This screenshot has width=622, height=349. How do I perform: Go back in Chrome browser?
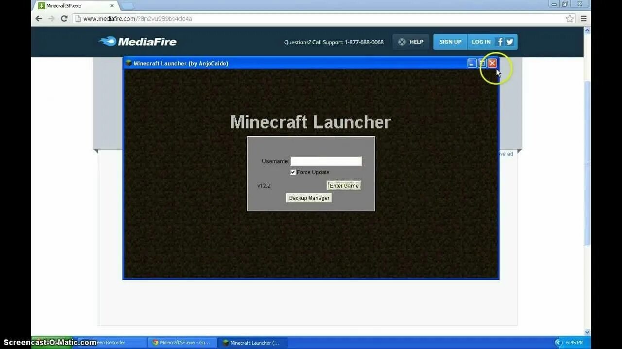[39, 18]
